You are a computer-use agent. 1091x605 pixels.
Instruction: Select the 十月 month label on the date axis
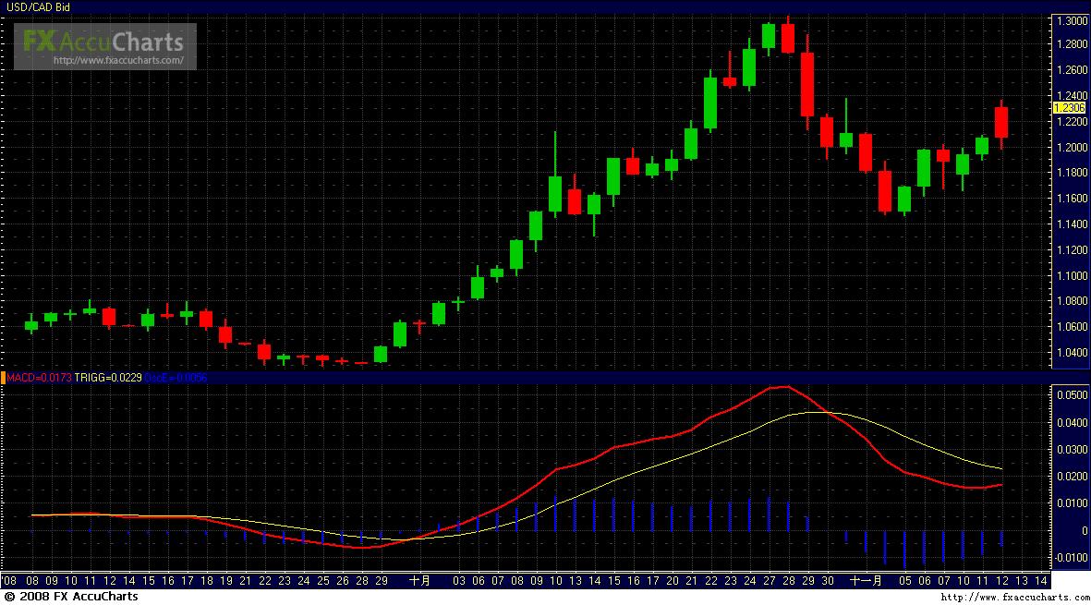coord(419,581)
